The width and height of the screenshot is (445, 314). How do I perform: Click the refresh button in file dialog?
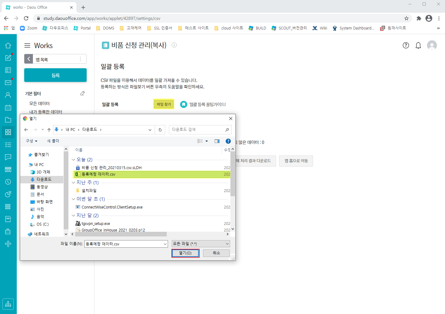[x=160, y=130]
